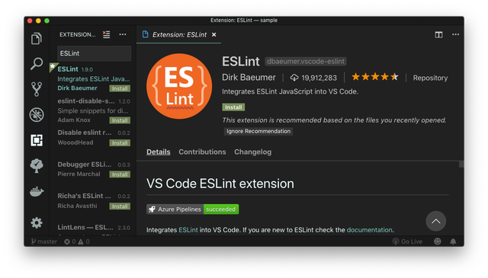Install Richa's ESLint by Richa Avasthi
Screen dimensions: 488x278
120,206
